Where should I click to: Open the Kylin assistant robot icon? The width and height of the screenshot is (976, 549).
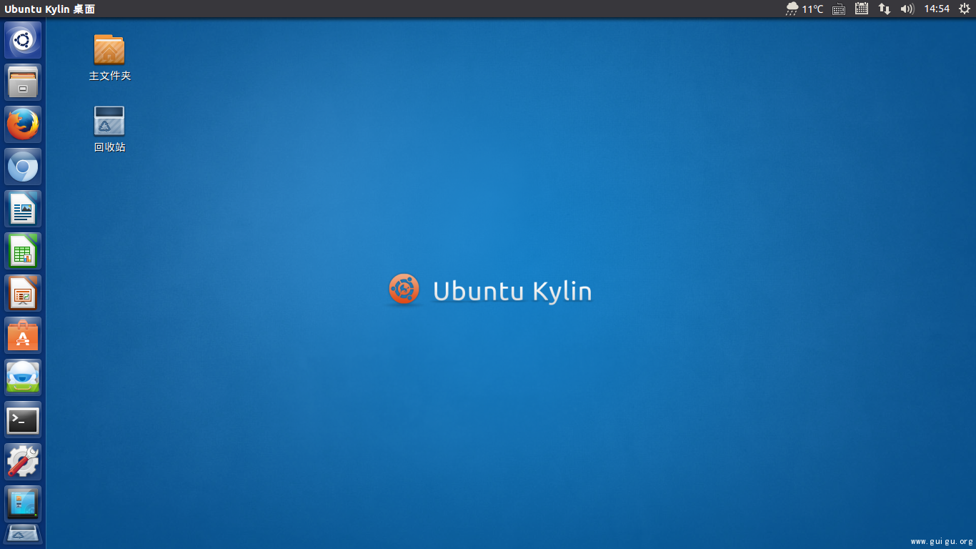pos(23,377)
